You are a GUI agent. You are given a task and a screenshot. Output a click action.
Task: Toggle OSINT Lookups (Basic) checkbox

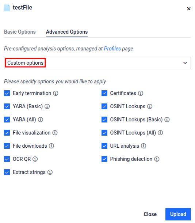pos(104,120)
